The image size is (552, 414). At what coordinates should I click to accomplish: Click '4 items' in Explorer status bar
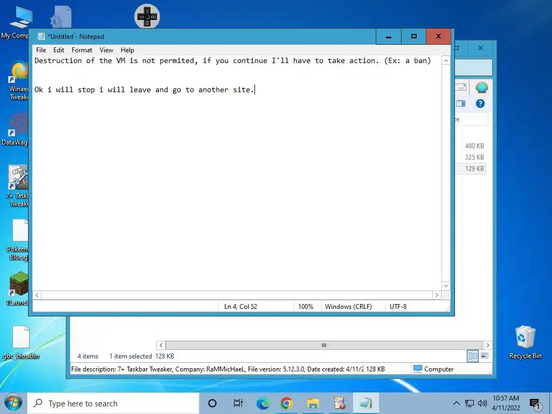click(x=88, y=356)
